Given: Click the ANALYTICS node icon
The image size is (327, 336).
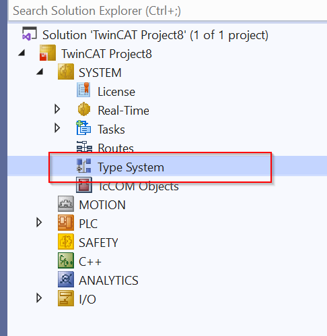Looking at the screenshot, I should (66, 279).
